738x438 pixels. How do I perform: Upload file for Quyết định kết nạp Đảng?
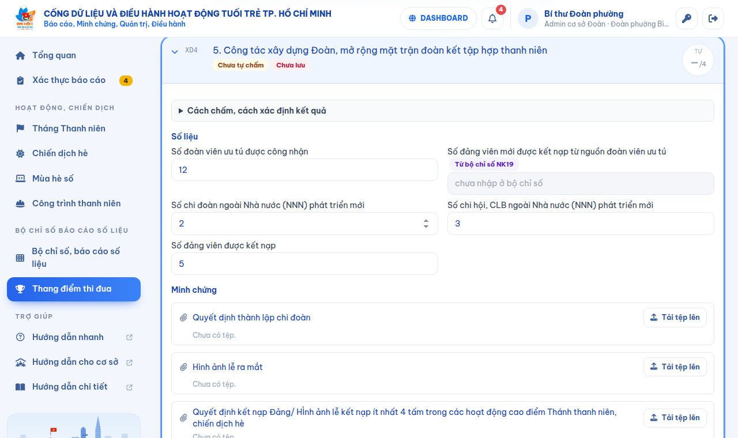675,418
